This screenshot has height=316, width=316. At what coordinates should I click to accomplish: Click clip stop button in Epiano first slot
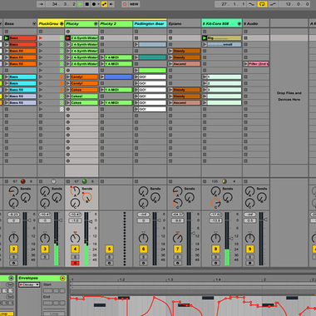(170, 32)
